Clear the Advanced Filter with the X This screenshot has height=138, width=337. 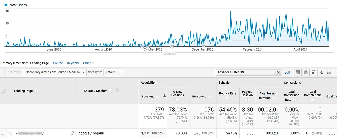click(x=278, y=72)
